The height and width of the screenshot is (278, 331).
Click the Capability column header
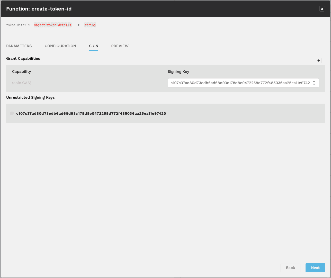(x=22, y=72)
